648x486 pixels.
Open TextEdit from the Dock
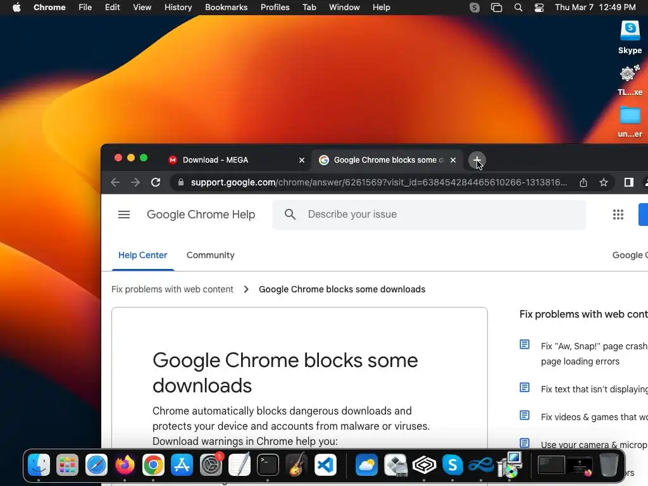(x=239, y=464)
